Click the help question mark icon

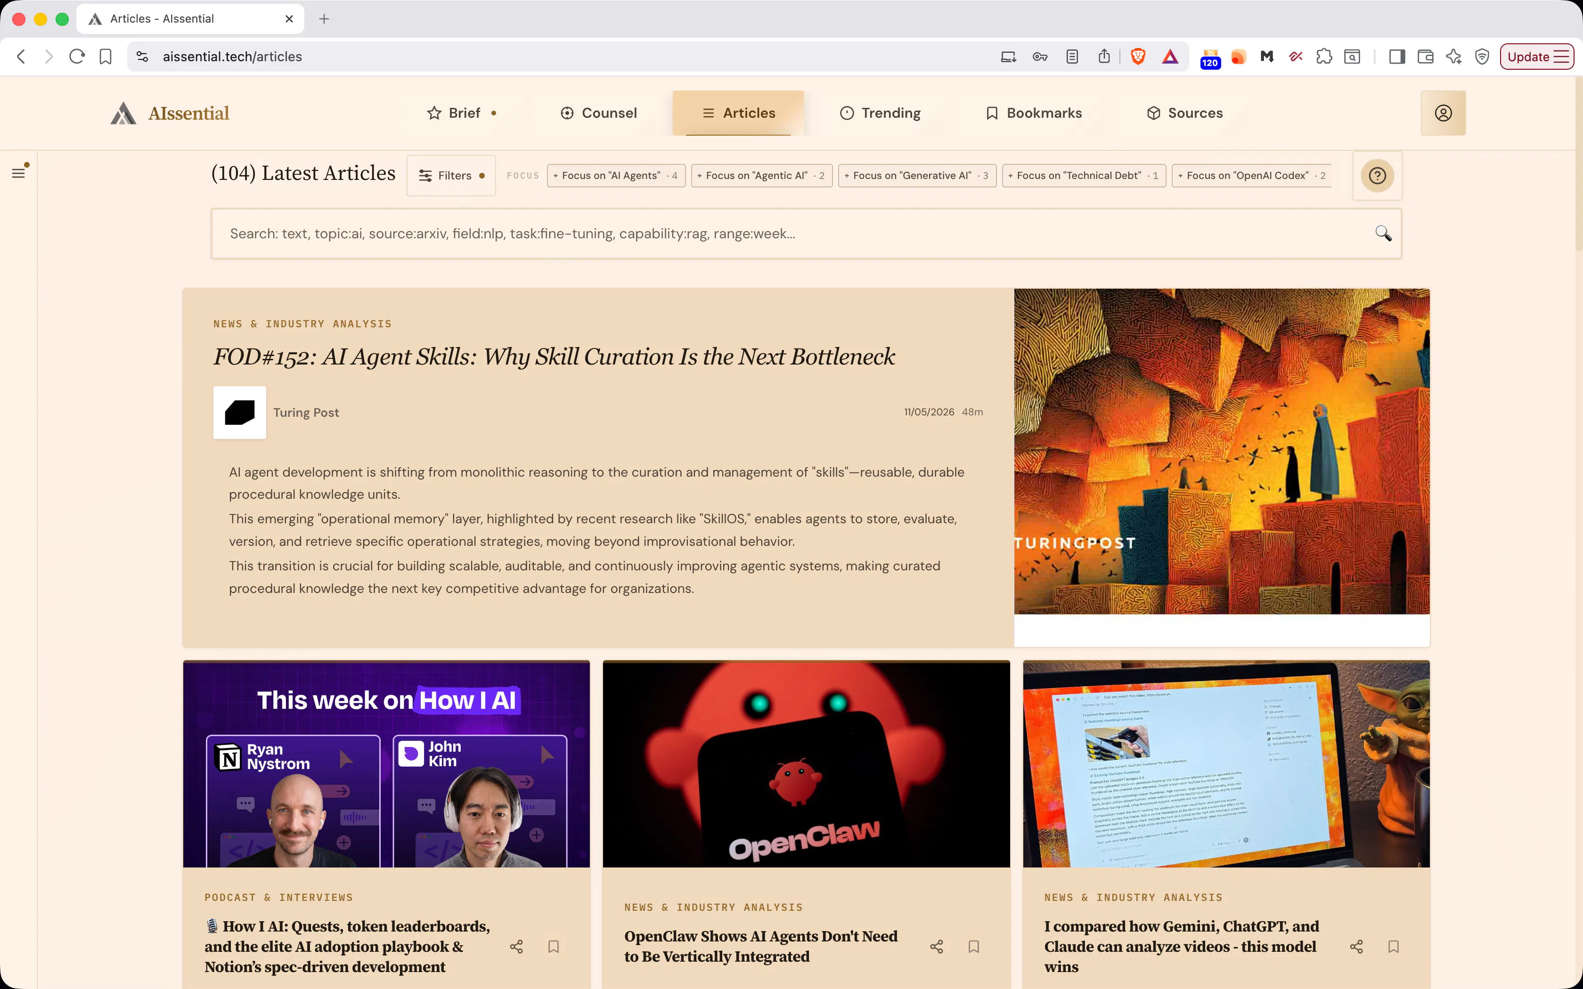[x=1377, y=175]
